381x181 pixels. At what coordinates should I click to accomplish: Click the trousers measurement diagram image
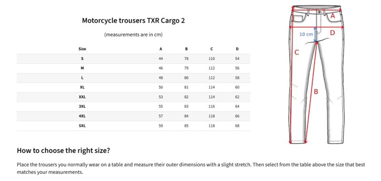point(317,75)
